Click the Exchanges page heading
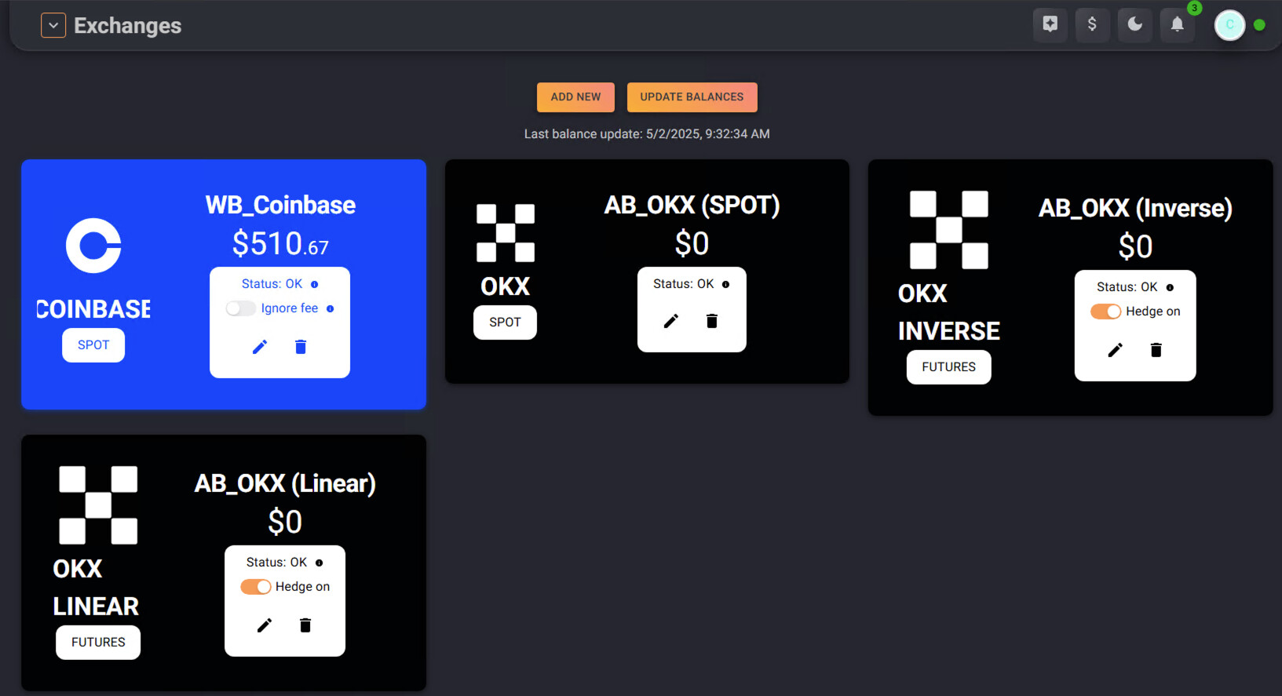Image resolution: width=1282 pixels, height=696 pixels. (x=128, y=26)
